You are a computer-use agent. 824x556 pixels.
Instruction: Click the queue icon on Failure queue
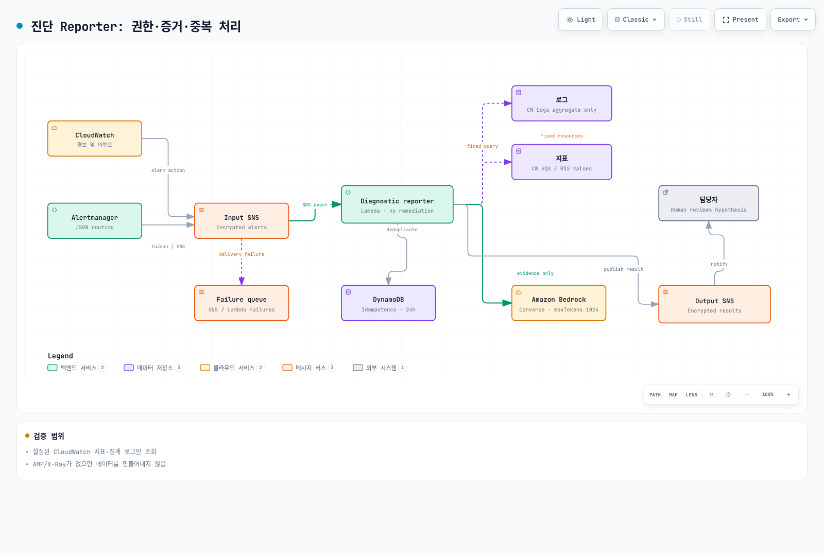(201, 292)
